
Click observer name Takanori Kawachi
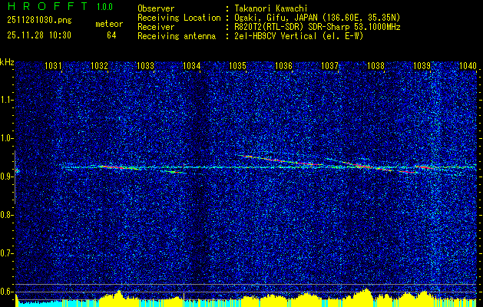click(271, 8)
